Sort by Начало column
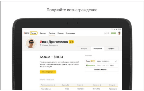Viewport: 144px width, 91px height. pyautogui.click(x=80, y=85)
